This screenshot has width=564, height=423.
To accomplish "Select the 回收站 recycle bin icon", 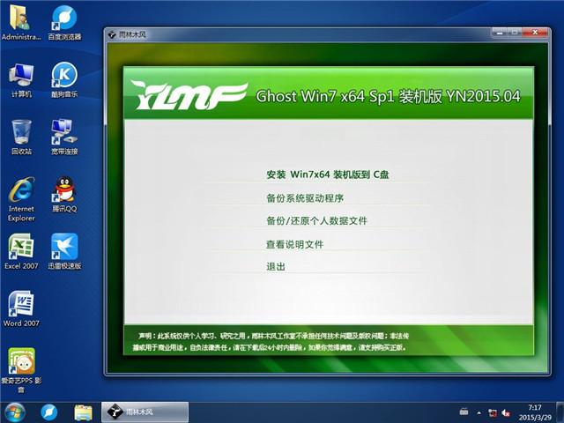I will (x=21, y=137).
